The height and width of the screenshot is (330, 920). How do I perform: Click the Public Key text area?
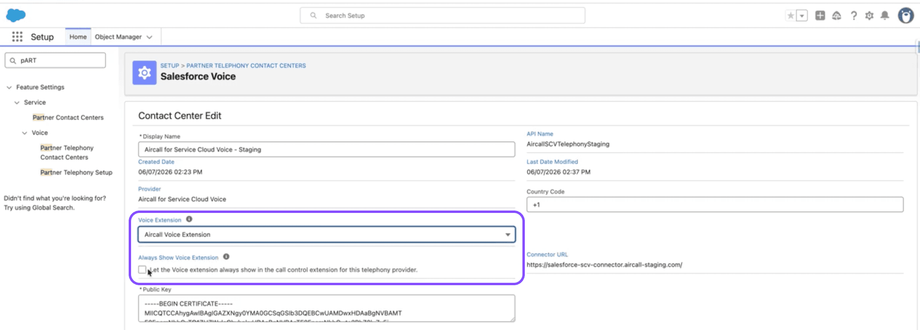(x=327, y=308)
